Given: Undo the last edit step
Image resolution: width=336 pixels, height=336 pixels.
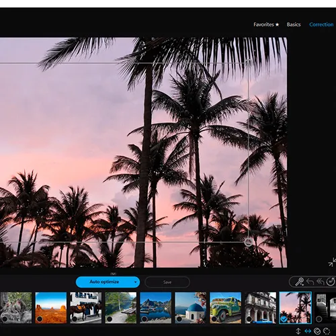Looking at the screenshot, I should pos(310,282).
